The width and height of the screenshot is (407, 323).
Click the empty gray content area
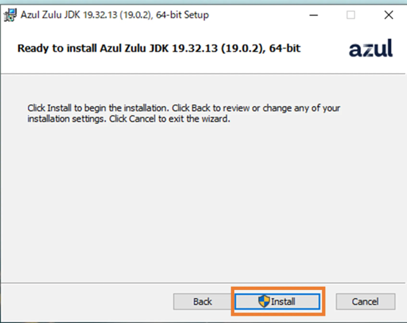click(x=200, y=199)
